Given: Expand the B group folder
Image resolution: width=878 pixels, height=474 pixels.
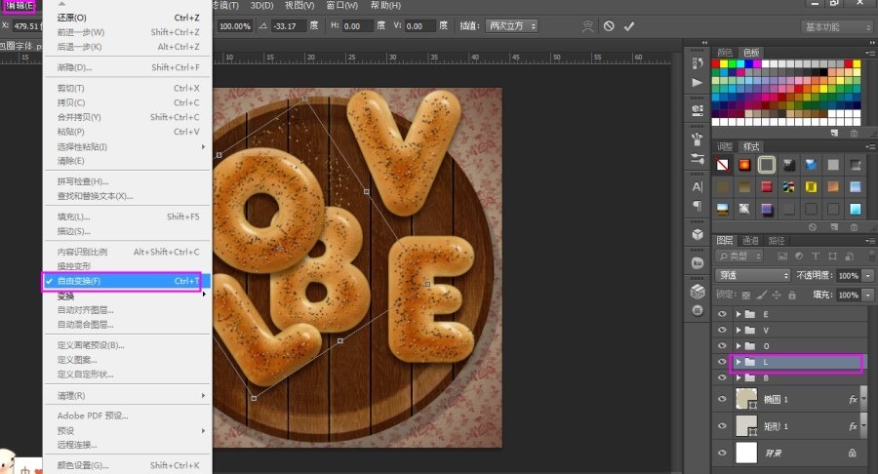Looking at the screenshot, I should [738, 377].
